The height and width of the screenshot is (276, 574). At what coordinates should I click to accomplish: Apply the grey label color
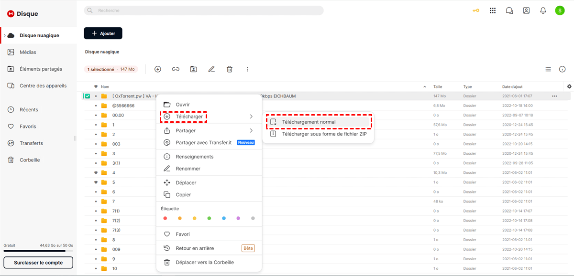253,218
